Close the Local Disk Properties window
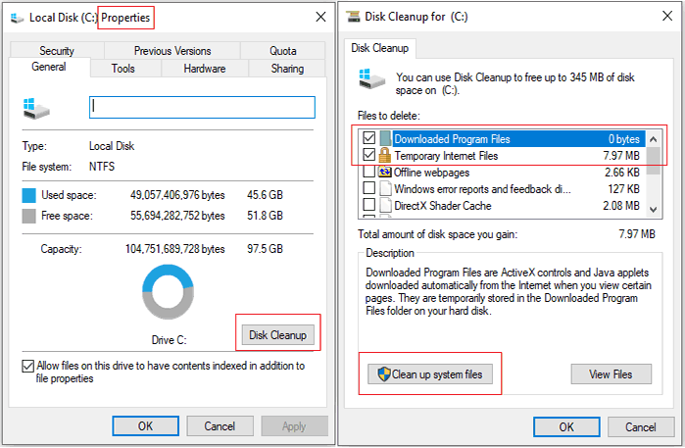Image resolution: width=685 pixels, height=448 pixels. (320, 17)
